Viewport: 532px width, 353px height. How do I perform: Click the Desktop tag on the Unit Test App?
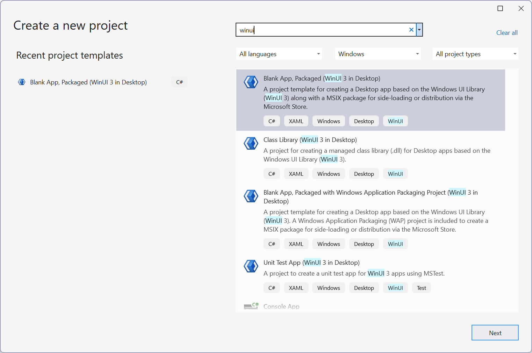364,287
